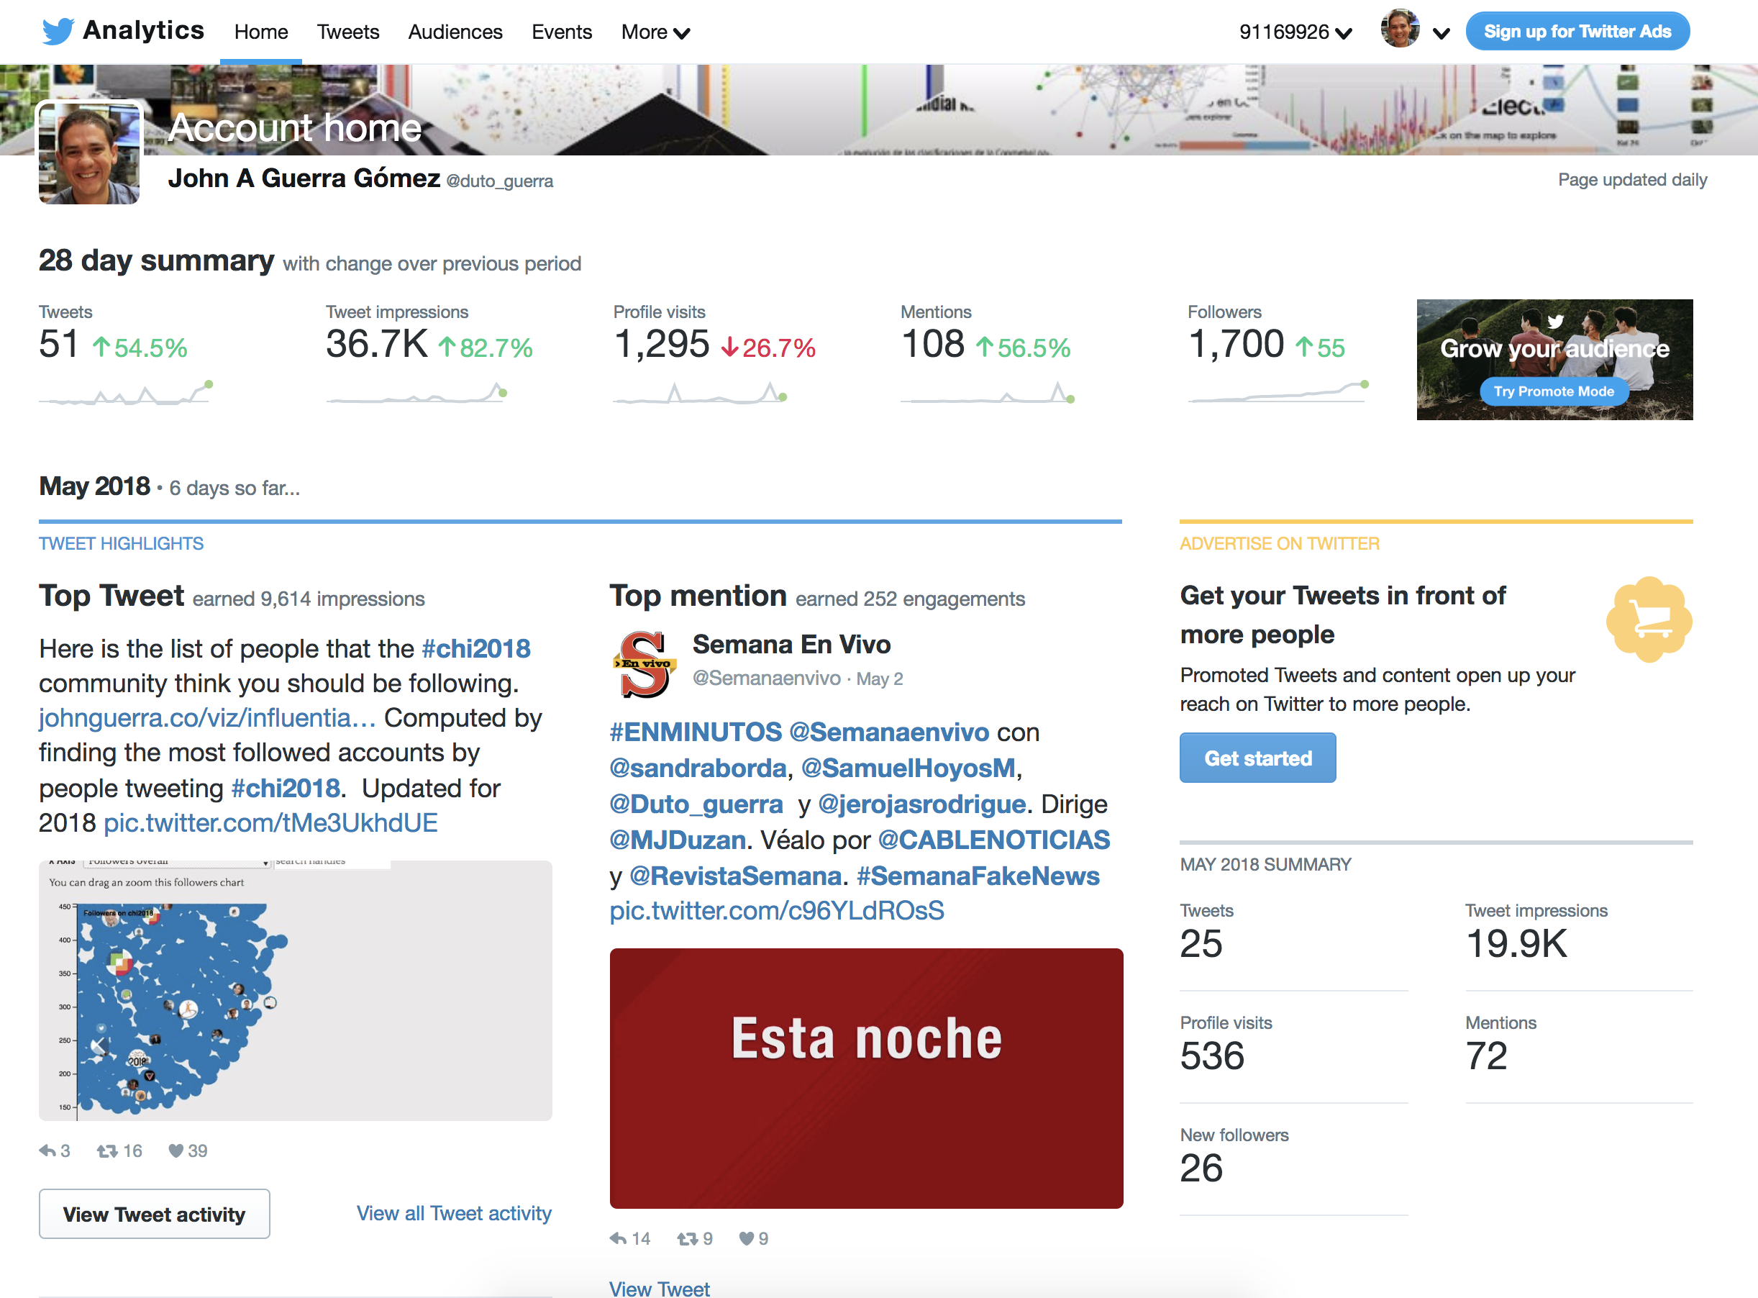Open @RevistaSemana mention link
This screenshot has width=1758, height=1298.
point(736,875)
